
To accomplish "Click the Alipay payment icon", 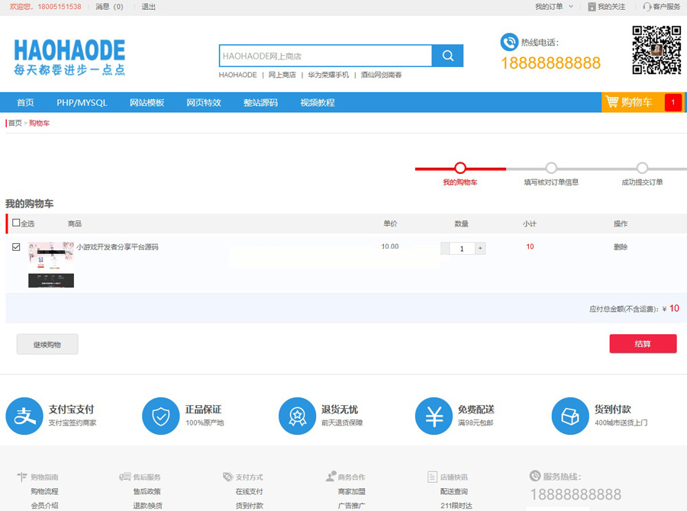I will tap(24, 416).
